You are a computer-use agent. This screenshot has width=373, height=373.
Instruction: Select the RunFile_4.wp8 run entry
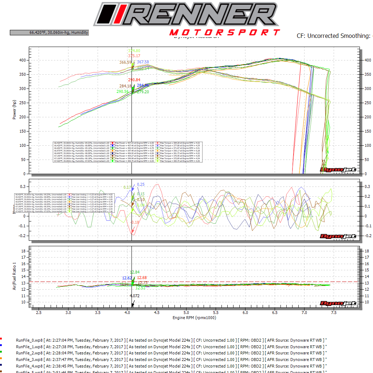click(x=171, y=366)
